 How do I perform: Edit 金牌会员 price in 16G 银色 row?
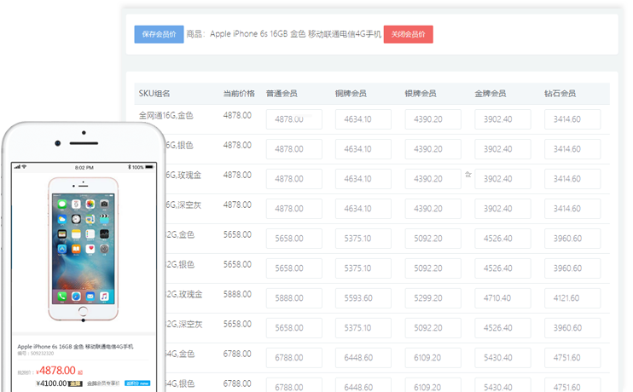(x=502, y=149)
